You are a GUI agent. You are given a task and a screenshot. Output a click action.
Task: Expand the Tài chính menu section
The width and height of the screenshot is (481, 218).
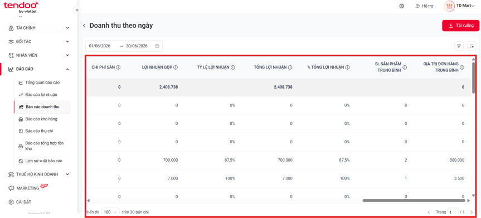[39, 28]
